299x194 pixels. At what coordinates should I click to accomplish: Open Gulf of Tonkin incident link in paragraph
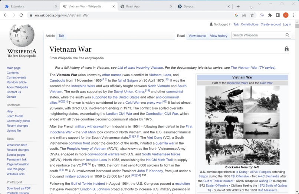coord(88,184)
